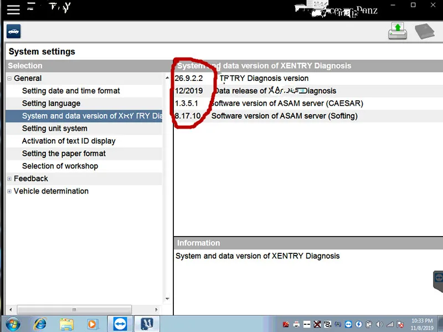
Task: Click the Vehicle determination tree label
Action: coord(51,191)
